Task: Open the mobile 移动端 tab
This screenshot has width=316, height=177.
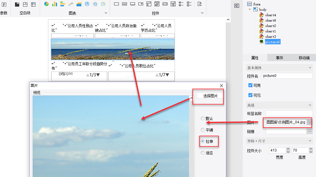Action: point(304,58)
